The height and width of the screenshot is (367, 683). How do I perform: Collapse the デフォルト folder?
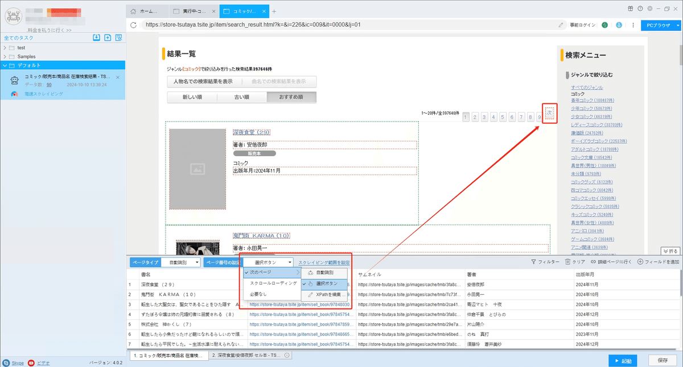tap(5, 65)
